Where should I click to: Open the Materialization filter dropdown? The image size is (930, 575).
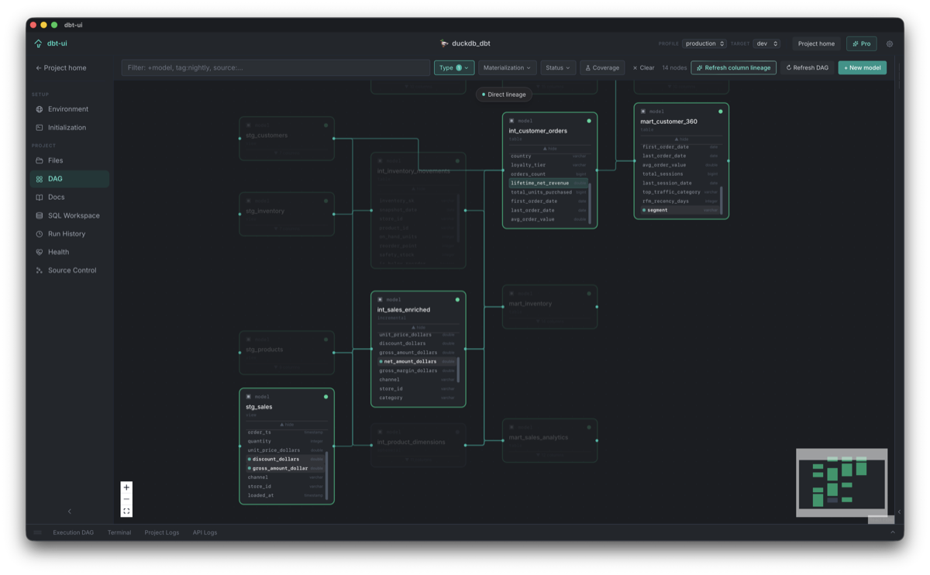pyautogui.click(x=507, y=67)
